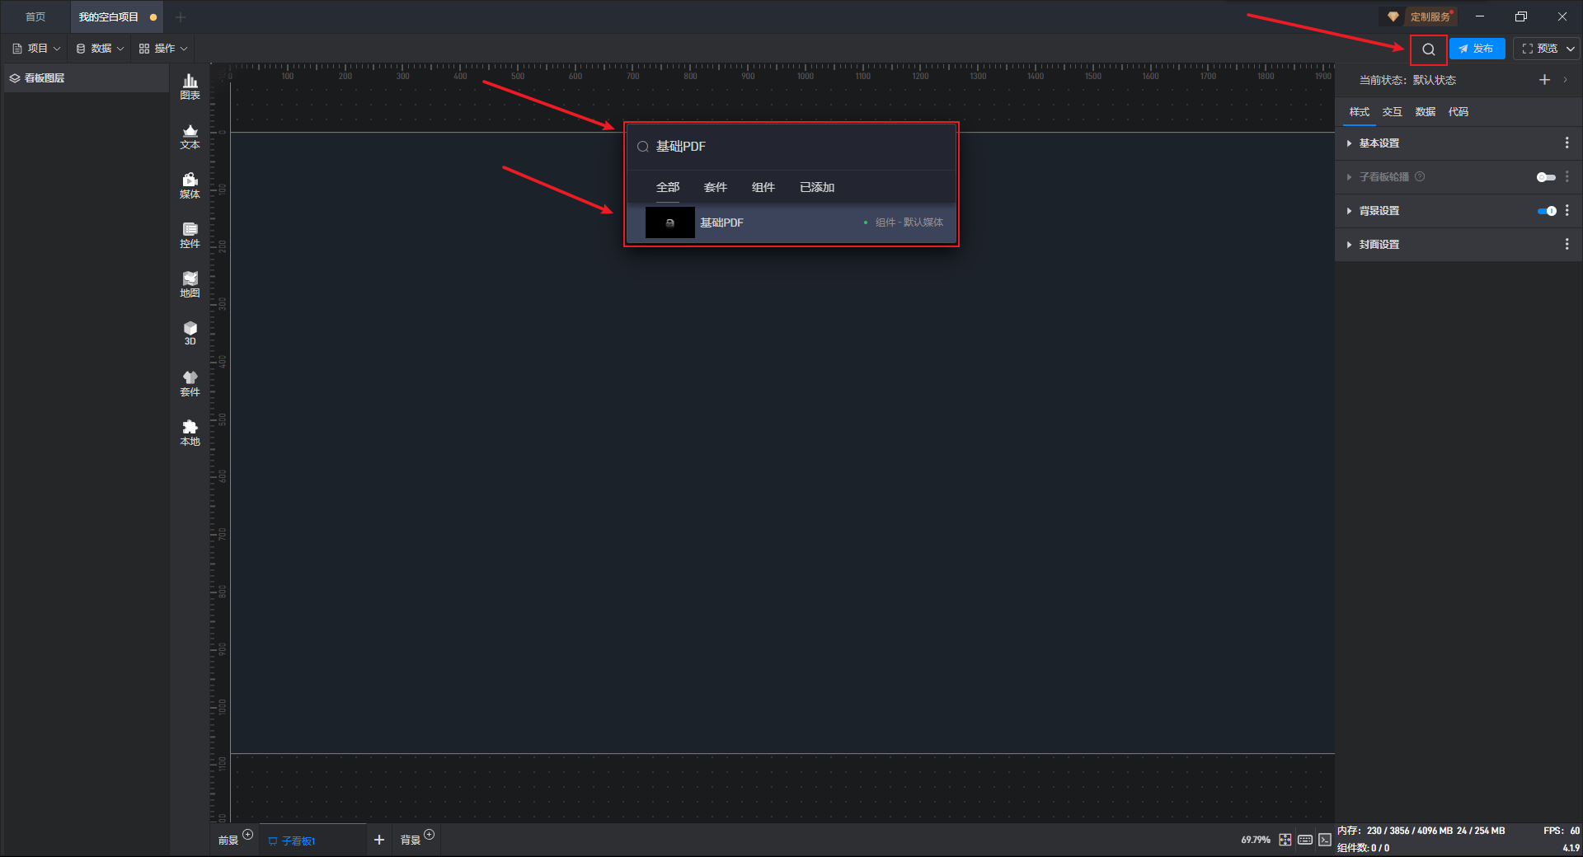Click the 69.79% zoom value
The width and height of the screenshot is (1583, 857).
(1256, 840)
